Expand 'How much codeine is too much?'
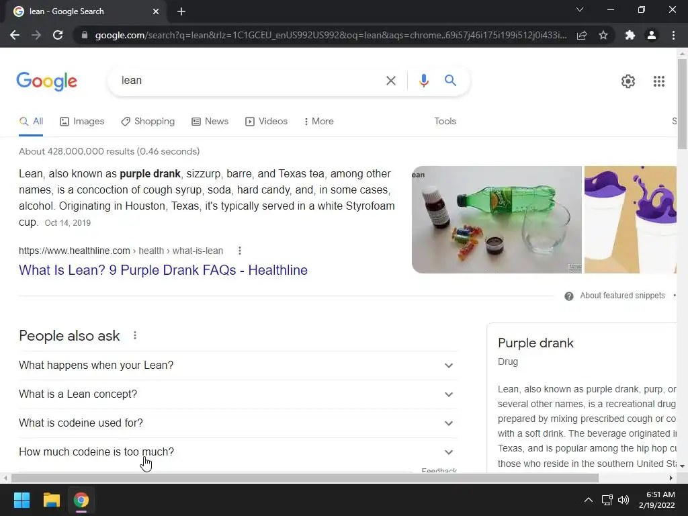688x516 pixels. coord(239,452)
